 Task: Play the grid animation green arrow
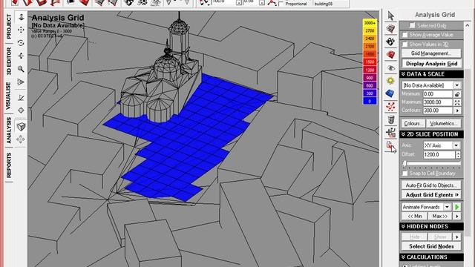coord(457,207)
